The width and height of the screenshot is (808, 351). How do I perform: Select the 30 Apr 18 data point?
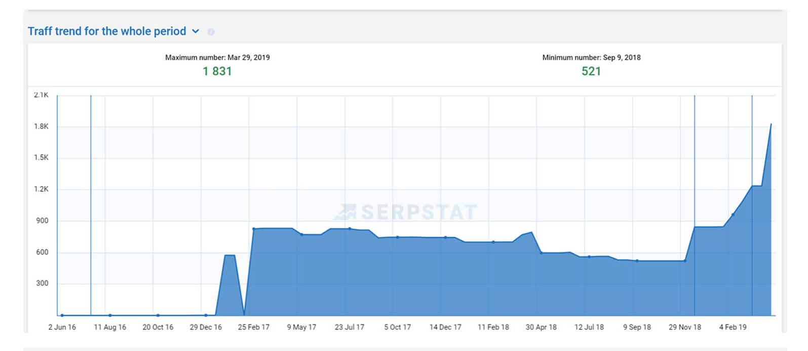[x=541, y=252]
